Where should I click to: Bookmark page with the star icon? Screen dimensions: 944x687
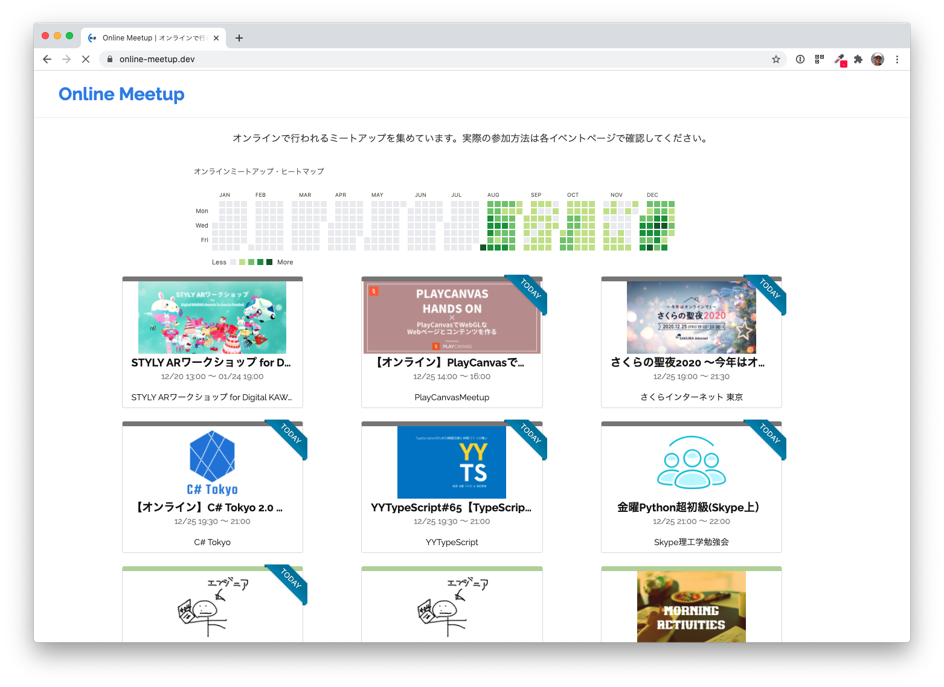pyautogui.click(x=776, y=59)
